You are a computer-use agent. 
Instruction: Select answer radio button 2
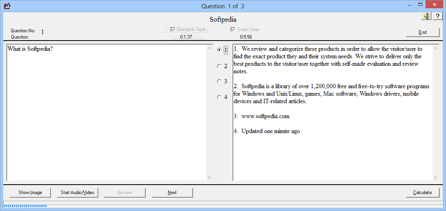pos(219,66)
